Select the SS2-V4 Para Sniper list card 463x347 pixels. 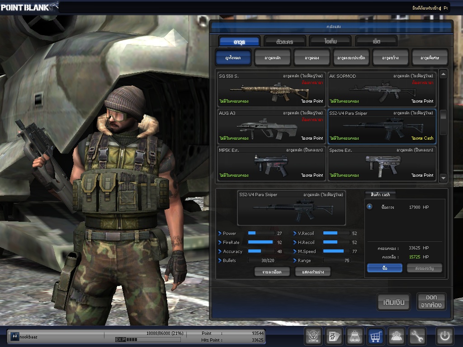pos(382,126)
